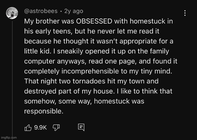Dislike the comment with thumbs down icon

pos(56,128)
